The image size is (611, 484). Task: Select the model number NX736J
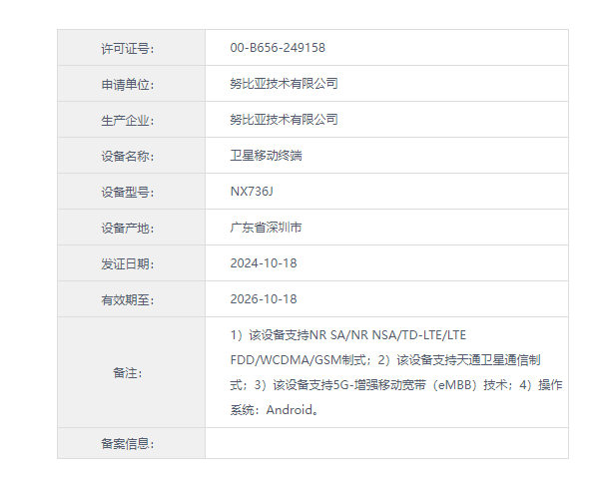pos(252,192)
